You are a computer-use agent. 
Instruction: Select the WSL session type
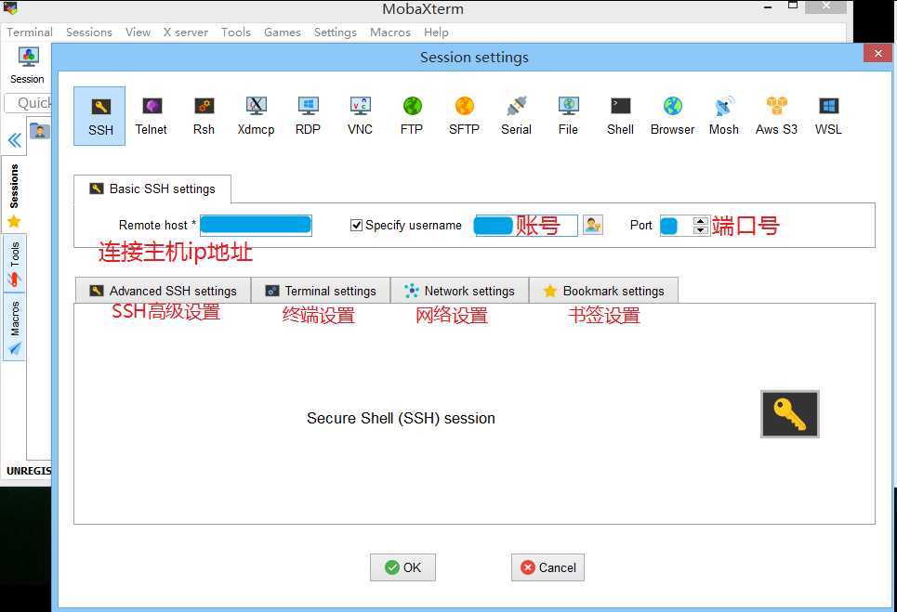coord(828,116)
